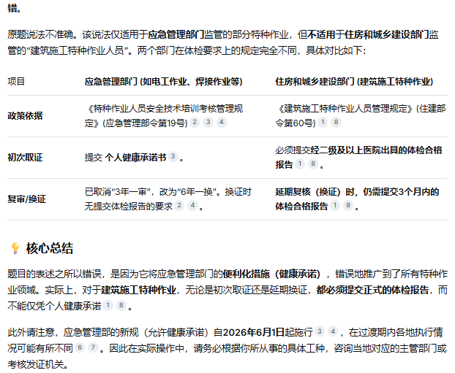Click bold phrase 都必须提交正式的体检报告

(x=372, y=290)
